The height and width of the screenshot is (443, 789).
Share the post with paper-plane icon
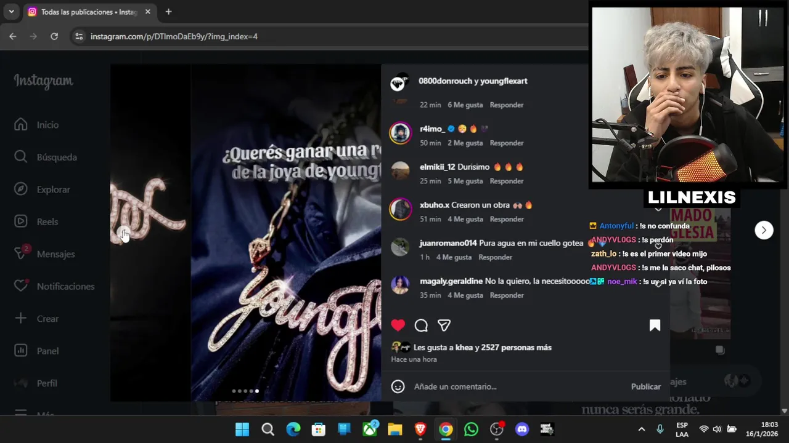pos(444,325)
